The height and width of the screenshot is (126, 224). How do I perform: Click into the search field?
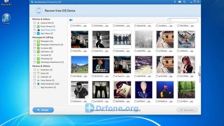click(183, 20)
